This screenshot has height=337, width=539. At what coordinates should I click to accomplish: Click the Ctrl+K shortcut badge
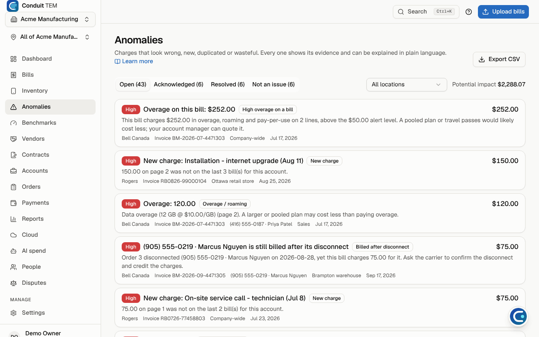[444, 12]
